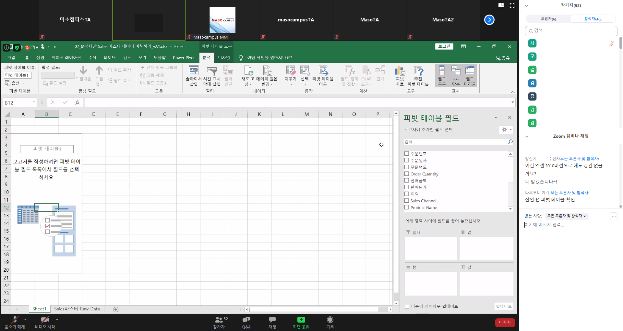Screen dimensions: 623x331
Task: Open the chat recipient dropdown
Action: [x=566, y=216]
